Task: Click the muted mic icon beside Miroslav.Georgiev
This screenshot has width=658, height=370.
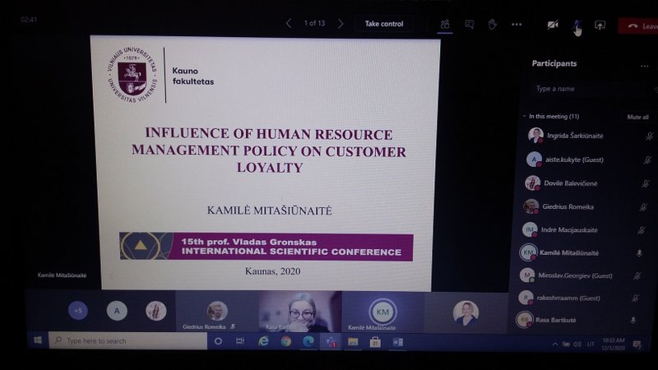Action: point(637,275)
